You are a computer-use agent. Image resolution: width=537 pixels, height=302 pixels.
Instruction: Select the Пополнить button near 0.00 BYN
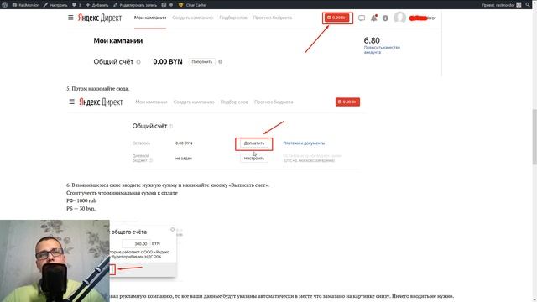tap(202, 62)
